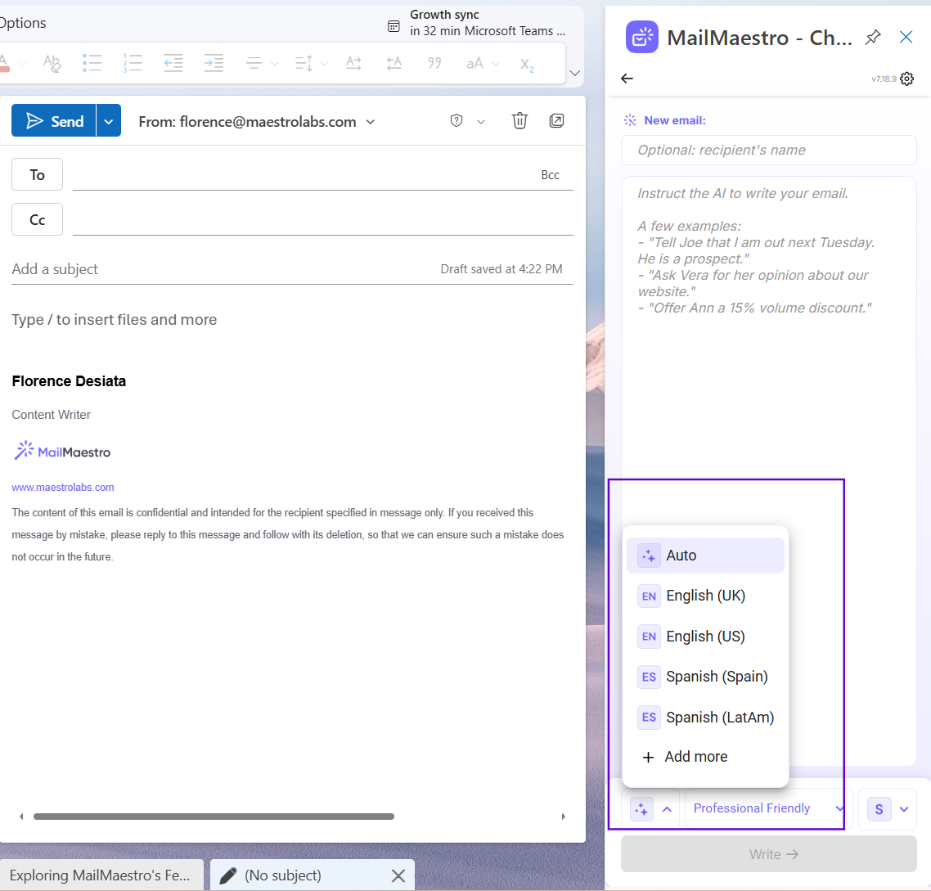931x891 pixels.
Task: Click the recipient's name field
Action: click(x=769, y=151)
